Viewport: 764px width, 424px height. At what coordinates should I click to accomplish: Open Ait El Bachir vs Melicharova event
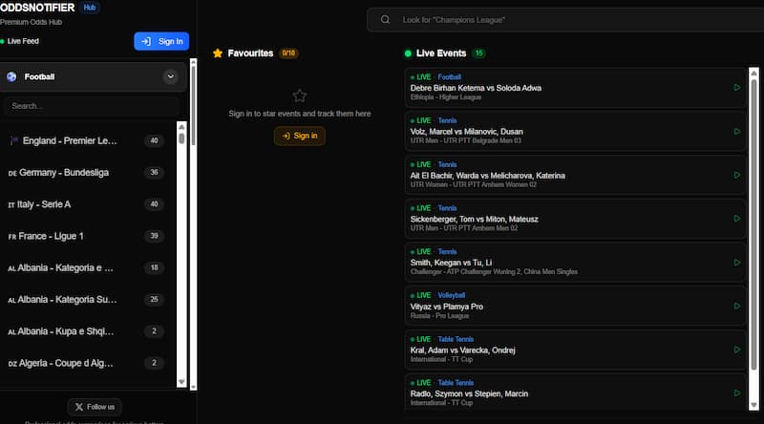click(575, 175)
